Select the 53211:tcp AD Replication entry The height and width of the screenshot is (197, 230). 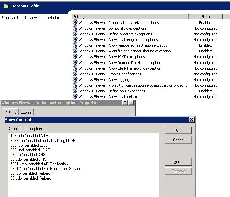click(39, 164)
